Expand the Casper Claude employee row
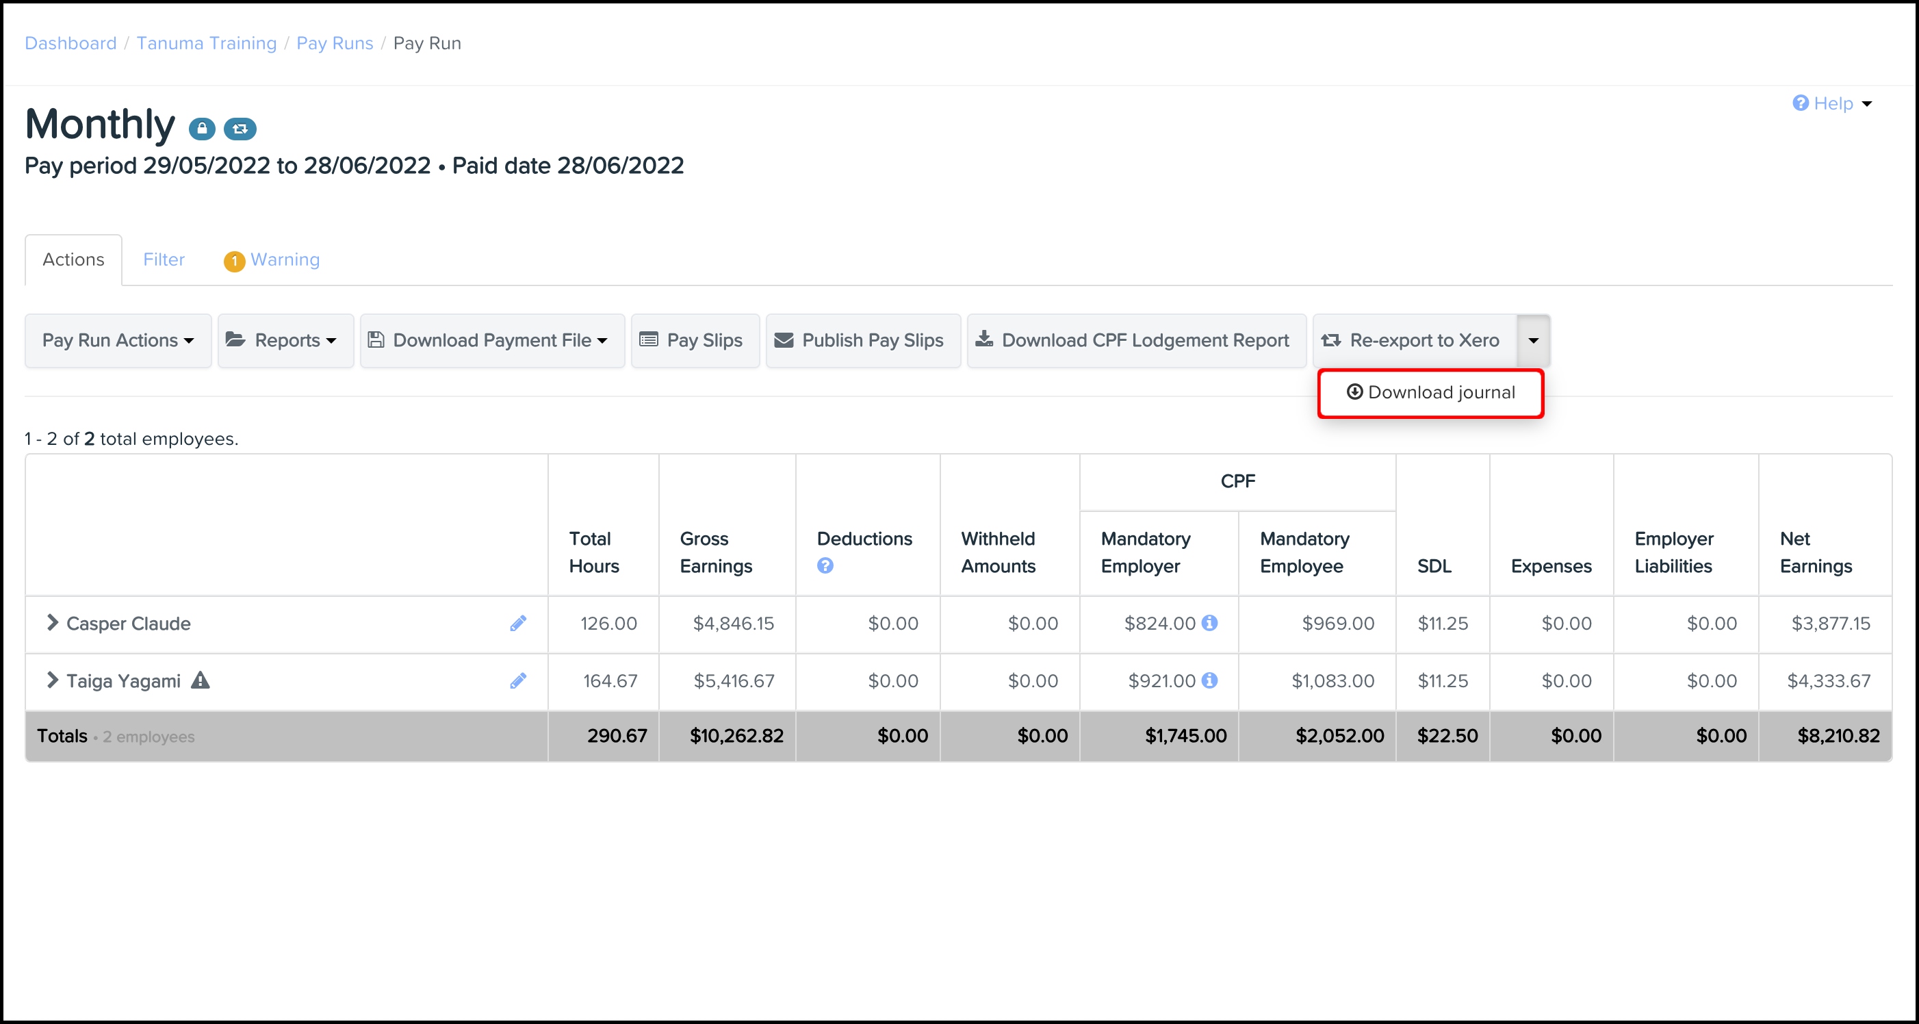 (52, 622)
